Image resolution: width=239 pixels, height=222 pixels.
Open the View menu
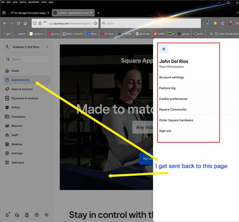coord(15,2)
